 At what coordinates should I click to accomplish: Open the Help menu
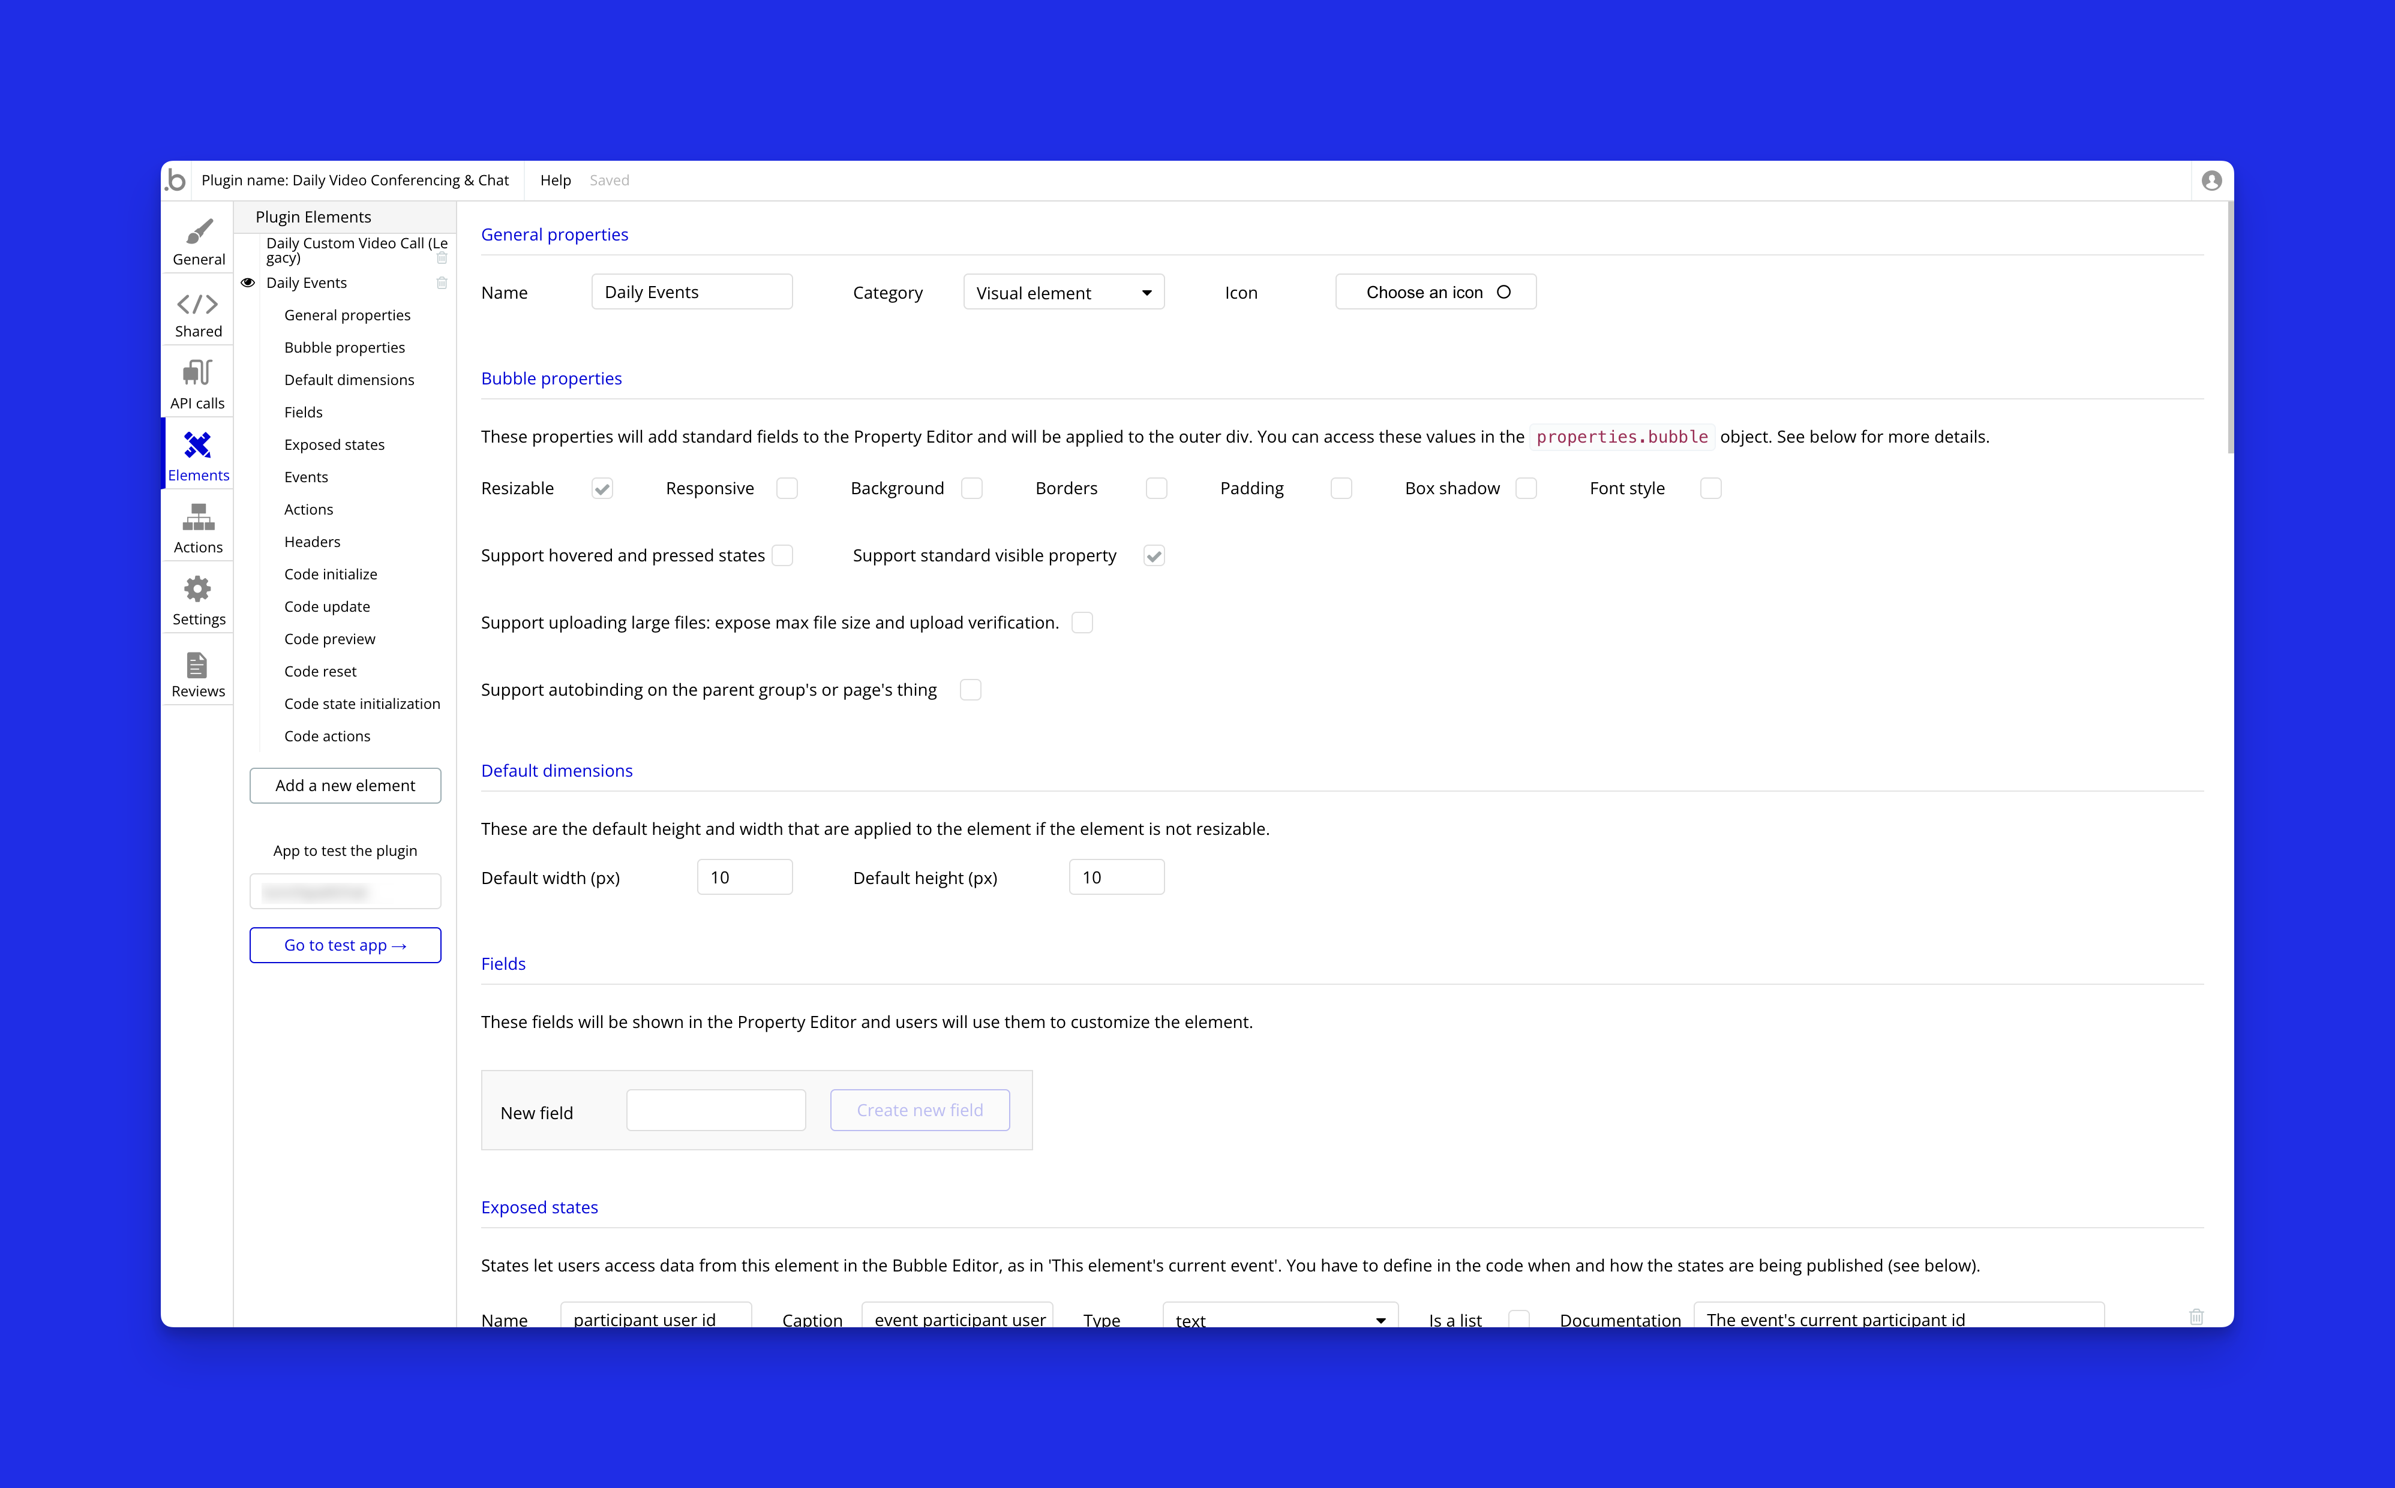pos(555,181)
